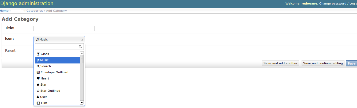Select the Glass icon option
This screenshot has width=357, height=108.
tap(57, 54)
